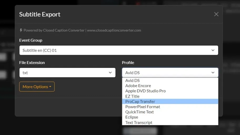Image resolution: width=240 pixels, height=135 pixels.
Task: Expand the Event Group dropdown
Action: point(119,50)
